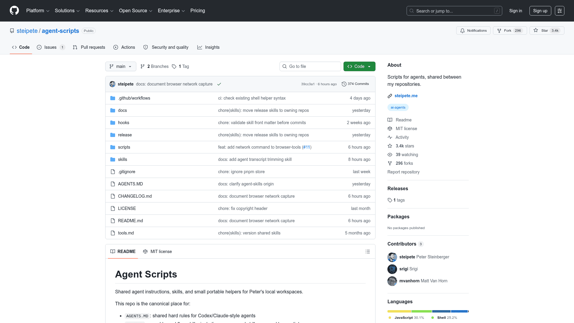
Task: Click the steipete owner link in the repo title
Action: click(x=27, y=31)
